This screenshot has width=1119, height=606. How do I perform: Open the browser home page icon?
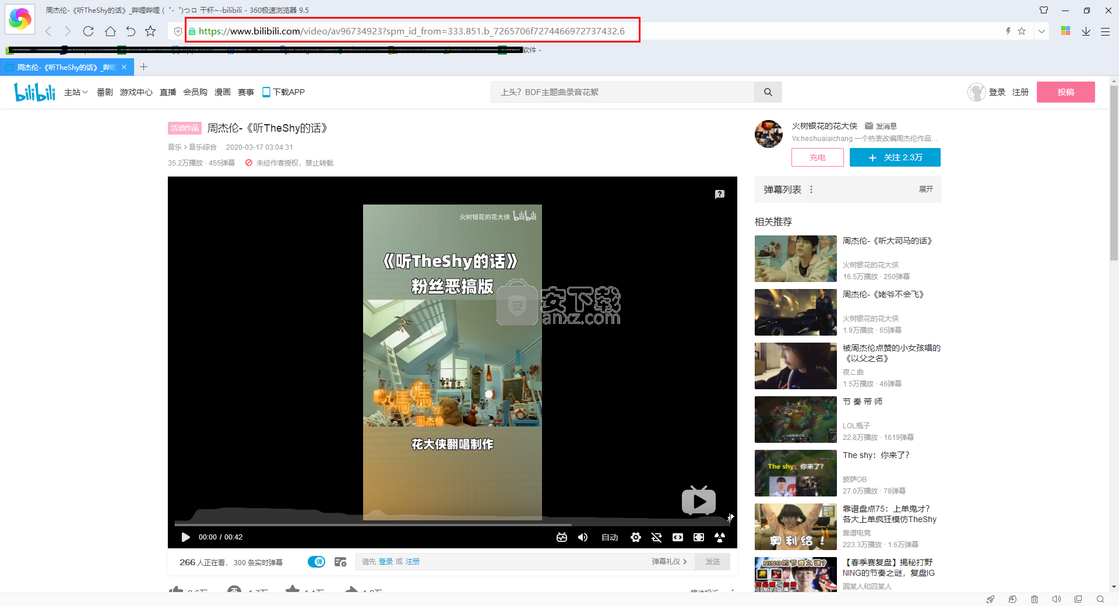pos(110,31)
